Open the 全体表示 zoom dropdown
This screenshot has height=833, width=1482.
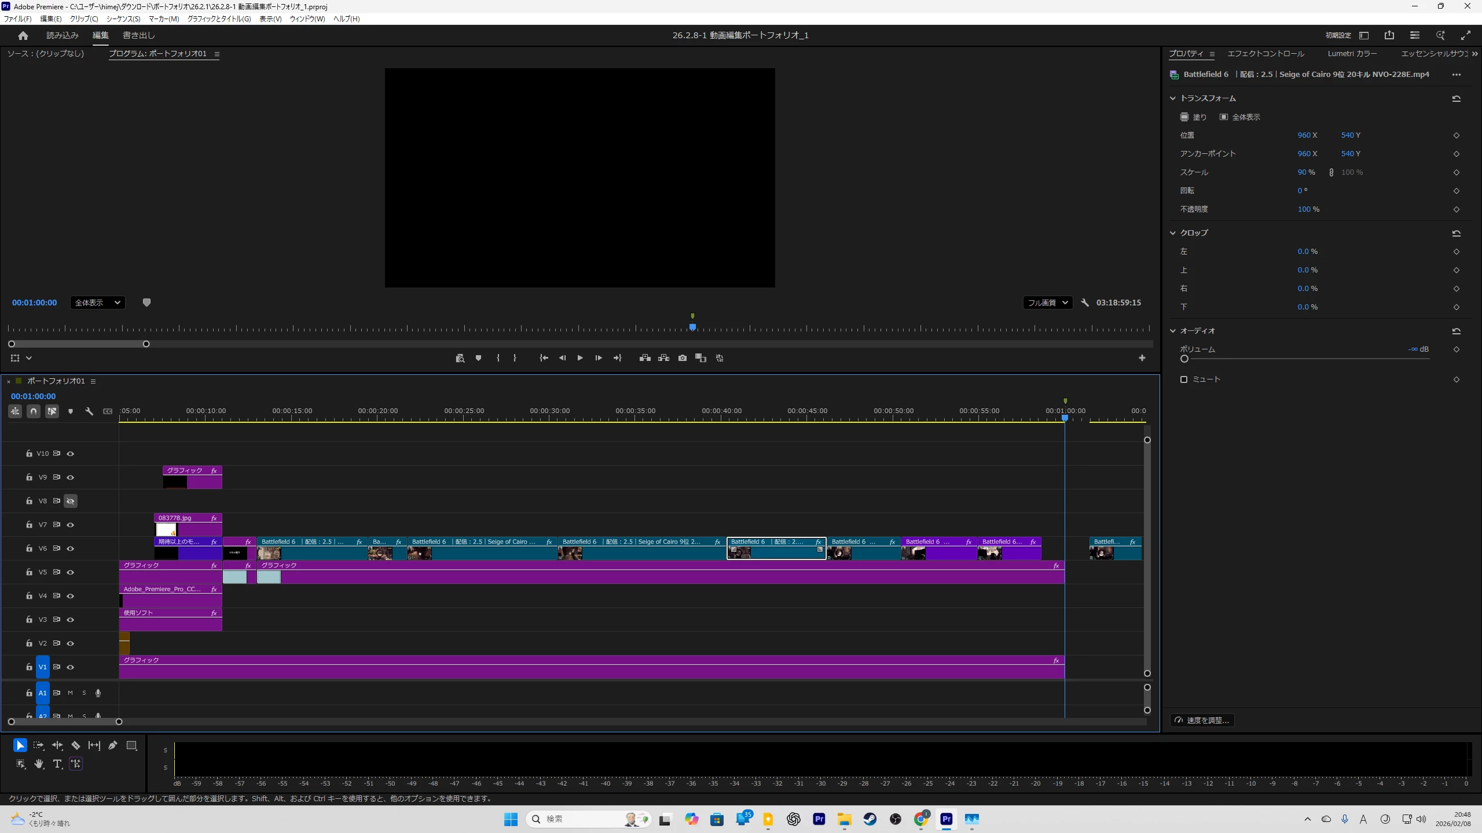click(x=97, y=303)
